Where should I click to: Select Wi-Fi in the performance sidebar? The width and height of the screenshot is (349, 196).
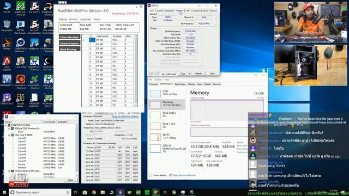(167, 137)
